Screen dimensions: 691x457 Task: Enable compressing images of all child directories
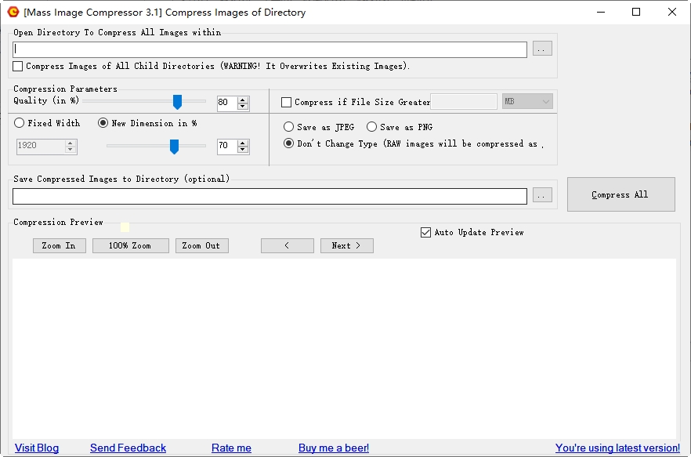[x=16, y=66]
